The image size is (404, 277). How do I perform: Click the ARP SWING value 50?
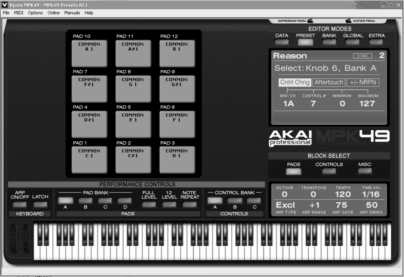click(372, 205)
